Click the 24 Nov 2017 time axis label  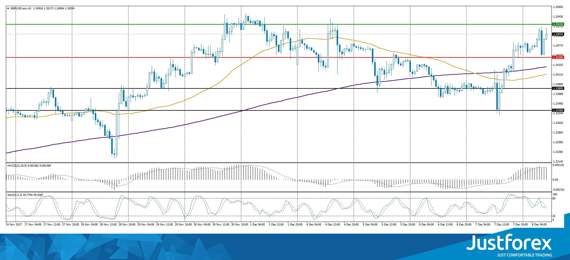[x=14, y=225]
